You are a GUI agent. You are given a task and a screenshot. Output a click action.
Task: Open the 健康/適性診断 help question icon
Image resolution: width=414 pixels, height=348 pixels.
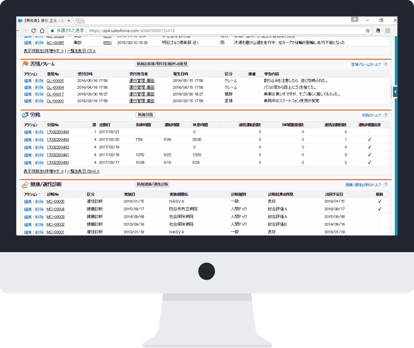pos(386,184)
